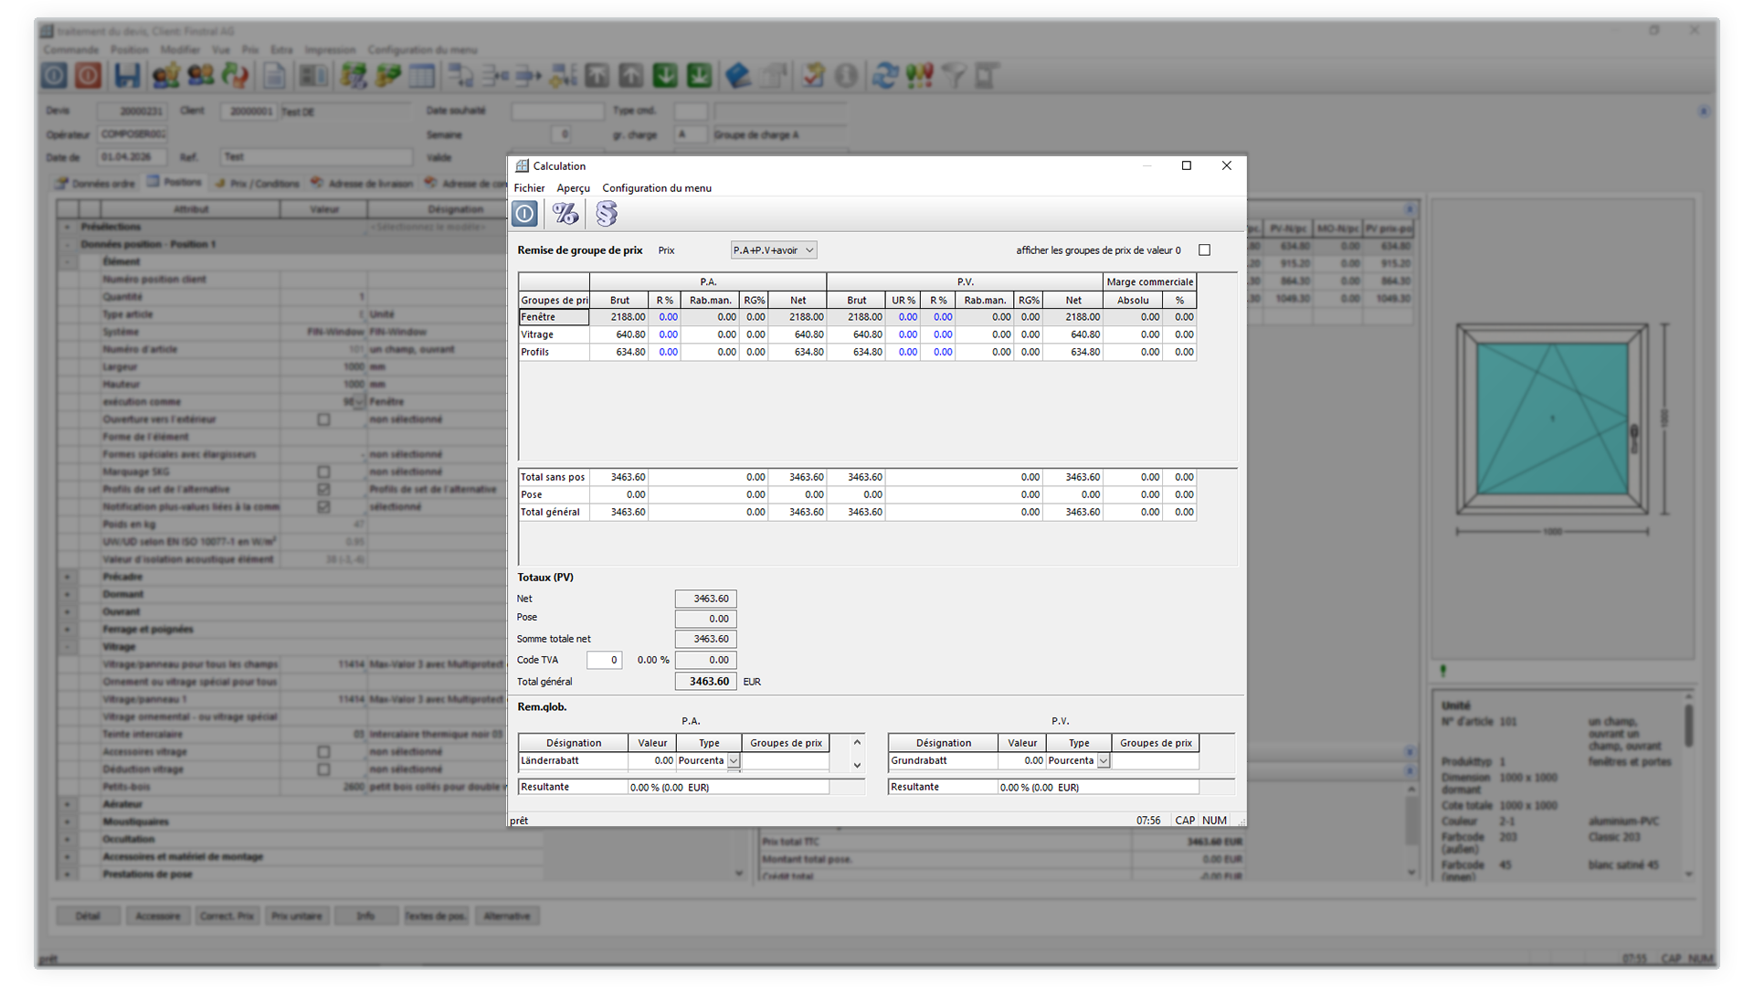1754x987 pixels.
Task: Click the paragraph section symbol icon
Action: coord(606,214)
